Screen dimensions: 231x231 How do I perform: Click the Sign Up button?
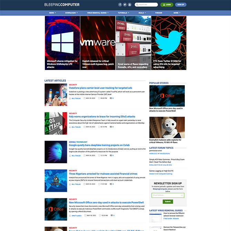[x=181, y=5]
